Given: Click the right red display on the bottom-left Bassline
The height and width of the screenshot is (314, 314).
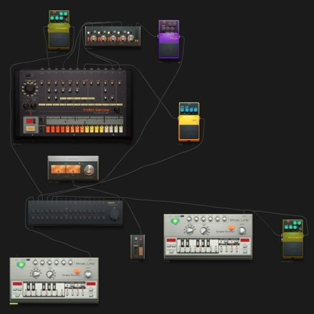Looking at the screenshot, I should pos(91,284).
